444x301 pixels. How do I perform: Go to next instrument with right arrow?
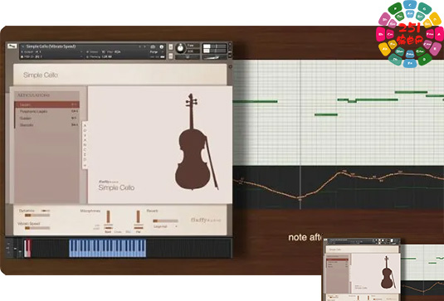tap(144, 46)
